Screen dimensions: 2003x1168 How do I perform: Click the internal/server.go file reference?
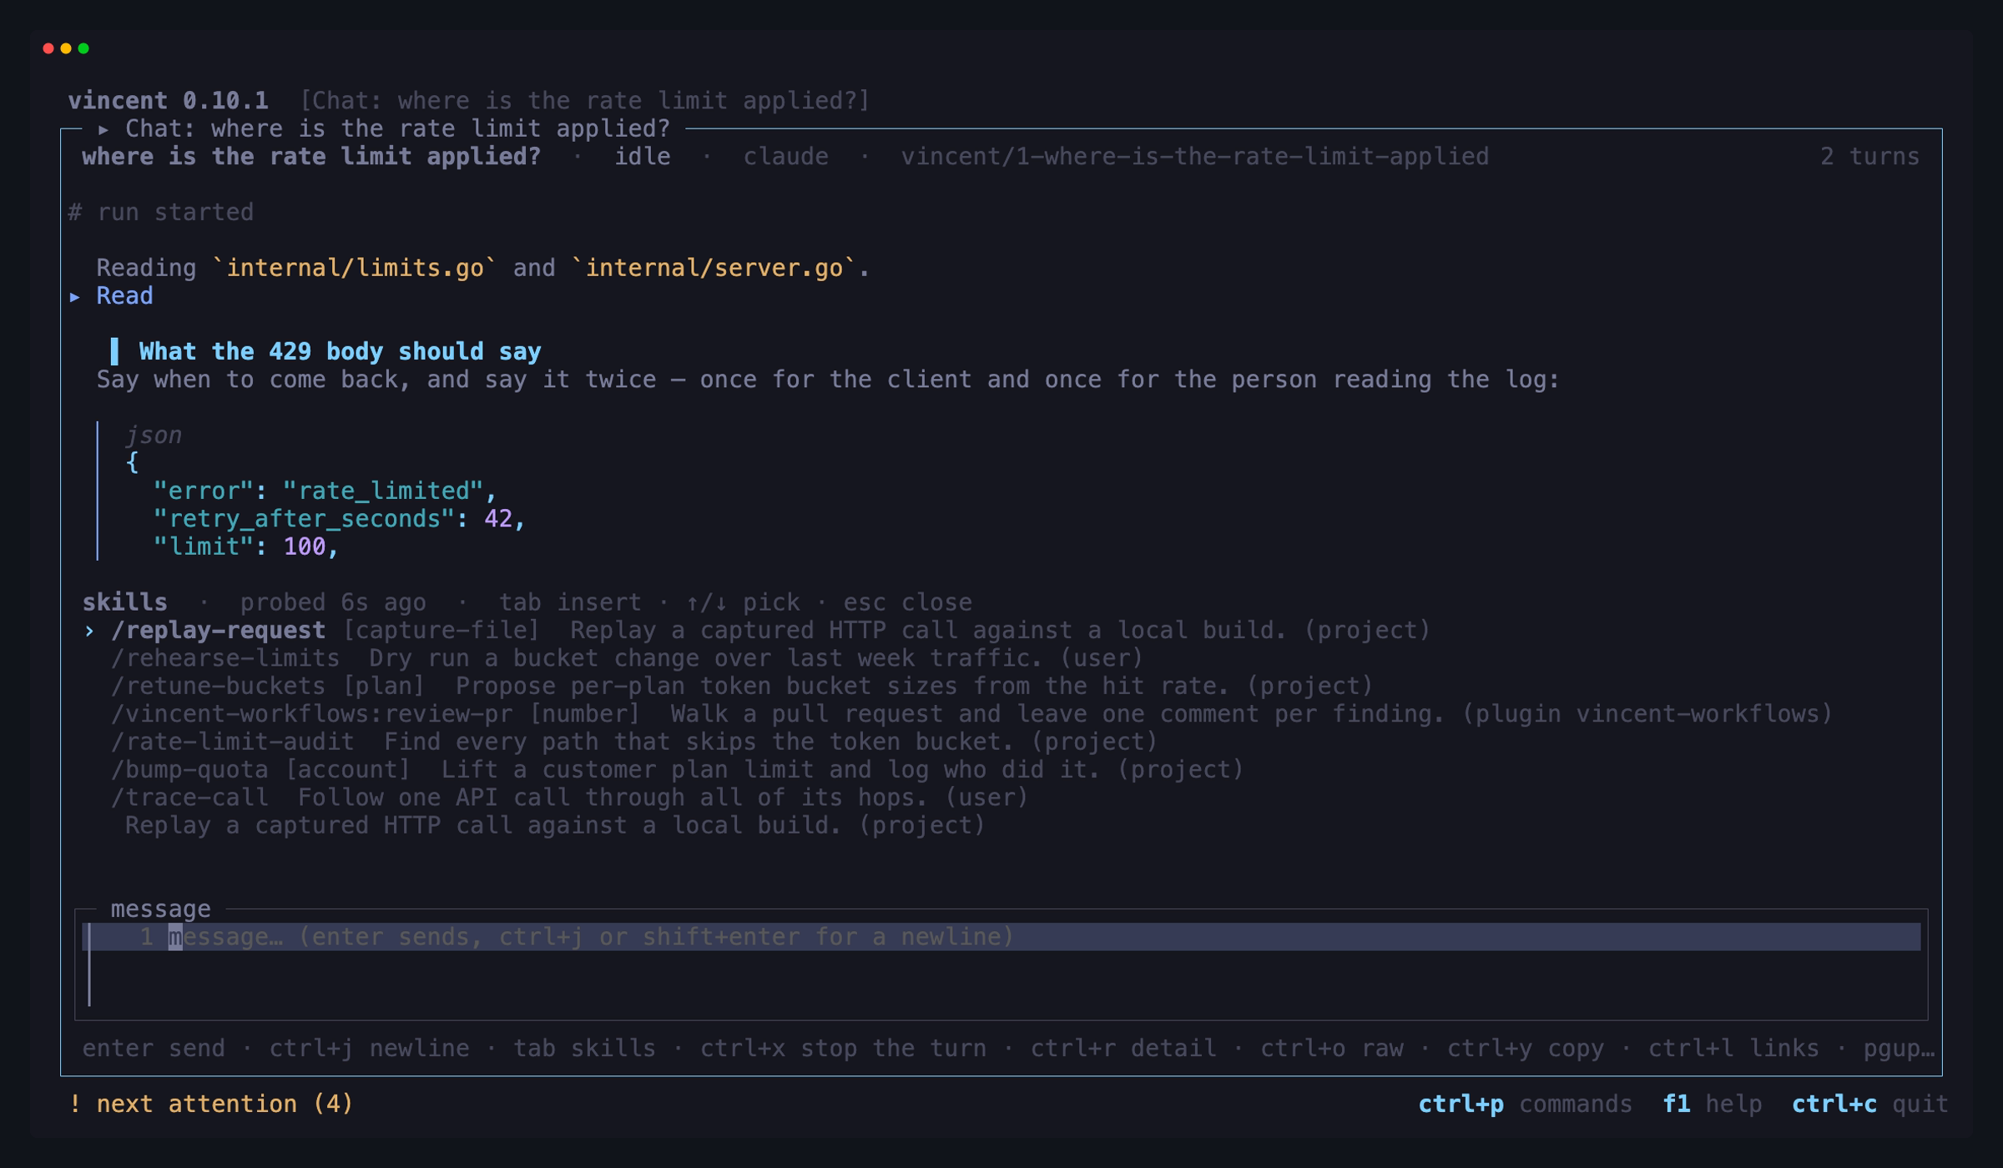point(714,268)
